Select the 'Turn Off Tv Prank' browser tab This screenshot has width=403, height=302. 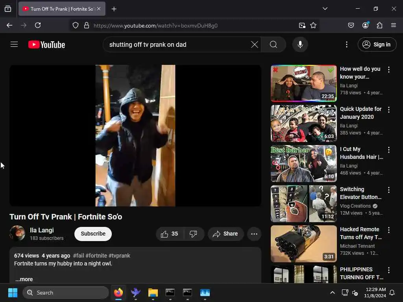tap(62, 9)
